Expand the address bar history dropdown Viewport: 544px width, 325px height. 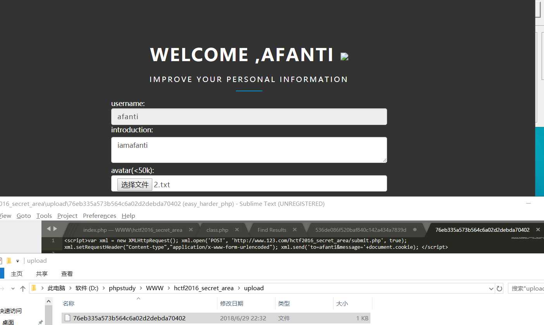491,288
